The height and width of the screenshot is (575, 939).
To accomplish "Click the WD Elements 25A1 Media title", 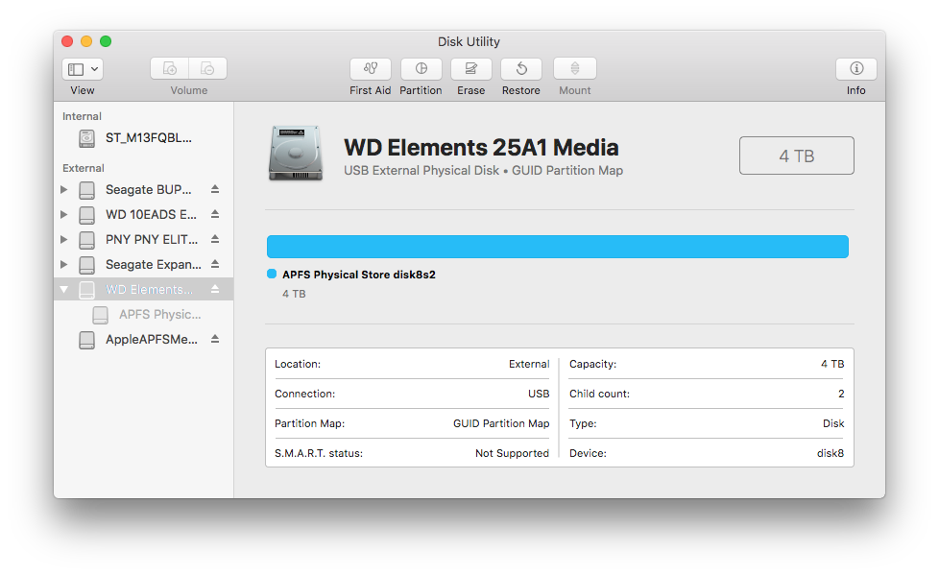I will pyautogui.click(x=481, y=147).
